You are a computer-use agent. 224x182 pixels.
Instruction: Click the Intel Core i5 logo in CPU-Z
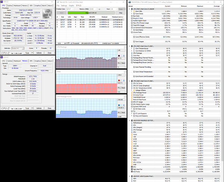pos(47,14)
